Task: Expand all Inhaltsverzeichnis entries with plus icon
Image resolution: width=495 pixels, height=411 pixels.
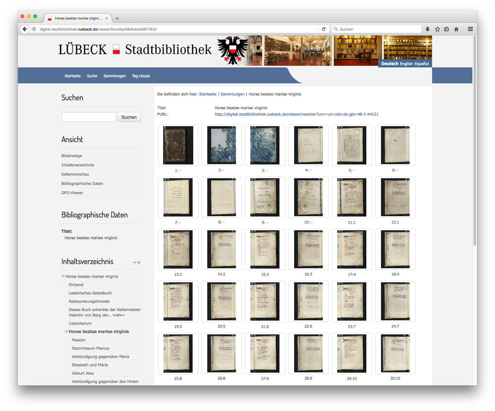Action: click(139, 263)
